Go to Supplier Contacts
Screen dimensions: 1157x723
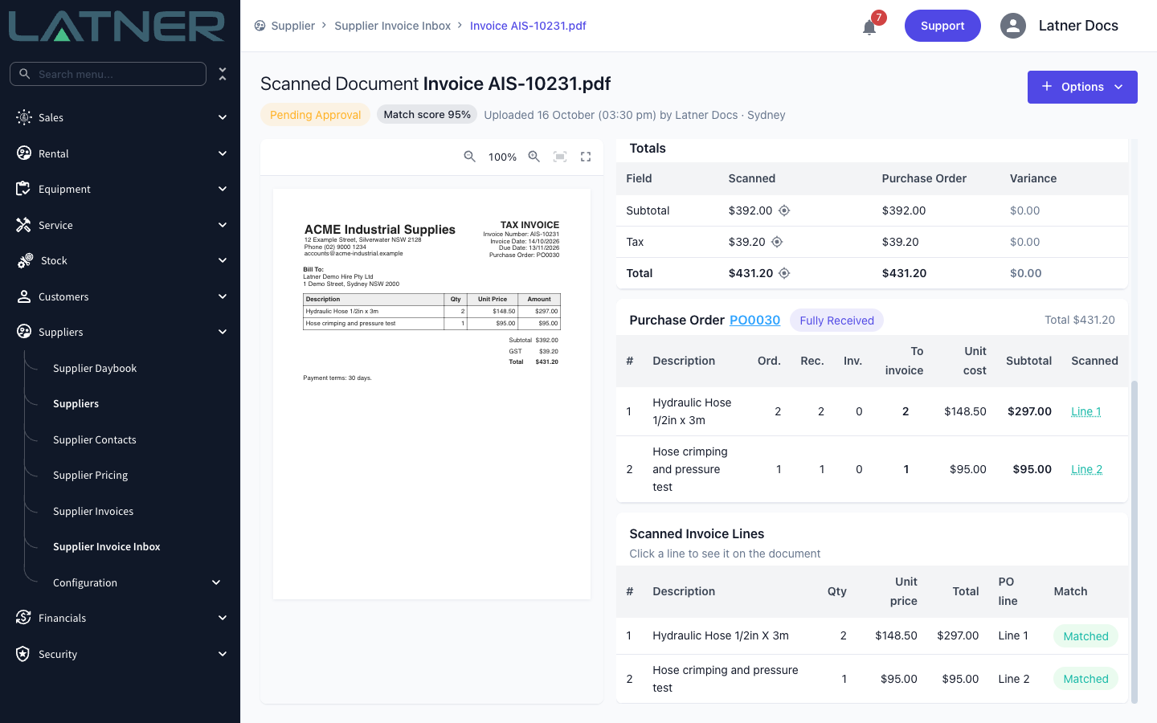[x=95, y=439]
